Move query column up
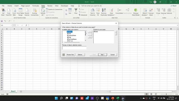The height and width of the screenshot is (101, 179). (x=116, y=32)
